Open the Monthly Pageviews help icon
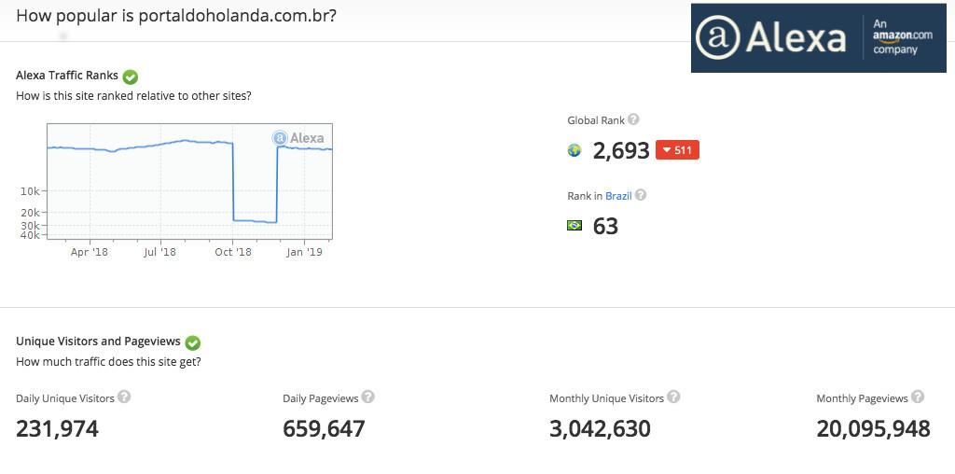This screenshot has width=955, height=474. [918, 397]
